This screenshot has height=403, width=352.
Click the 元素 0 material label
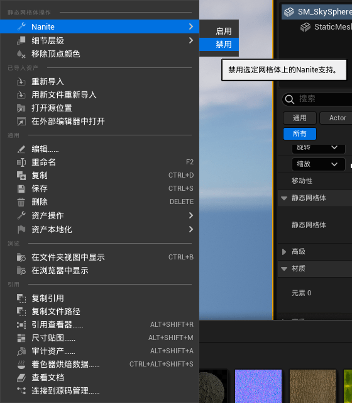(x=302, y=293)
